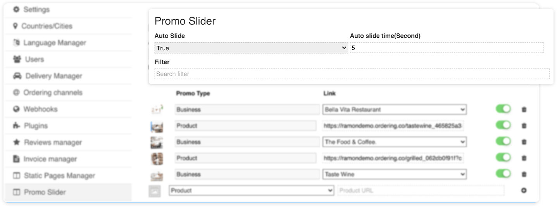Click the Reviews manager star icon

coord(16,142)
